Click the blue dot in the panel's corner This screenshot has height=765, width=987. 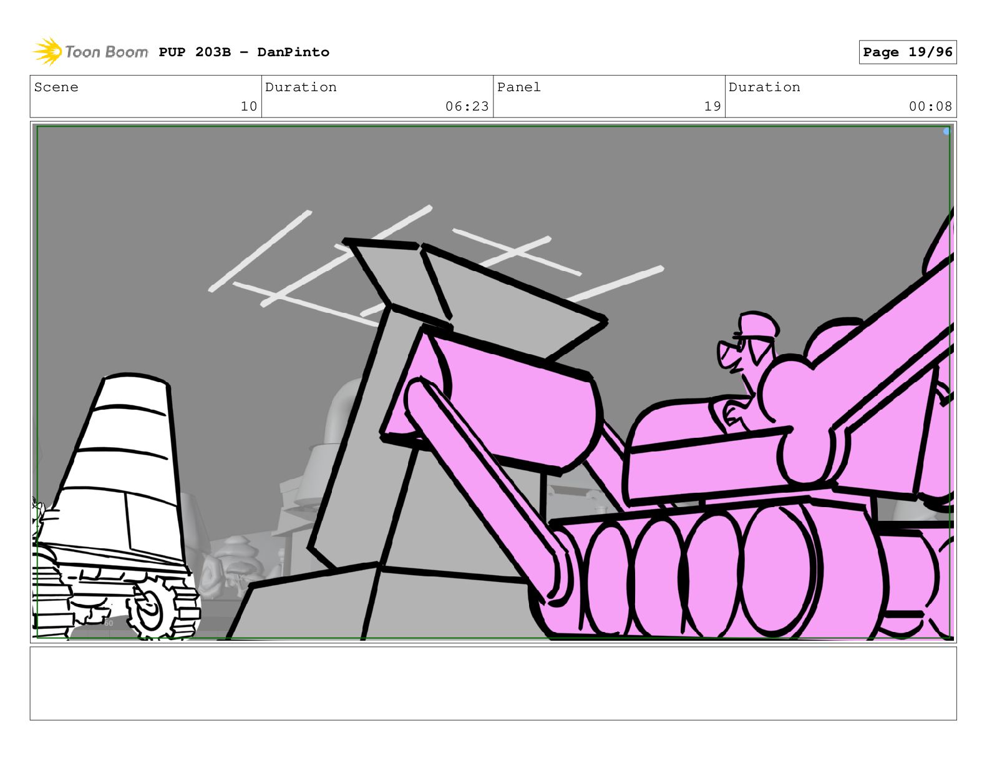[947, 131]
